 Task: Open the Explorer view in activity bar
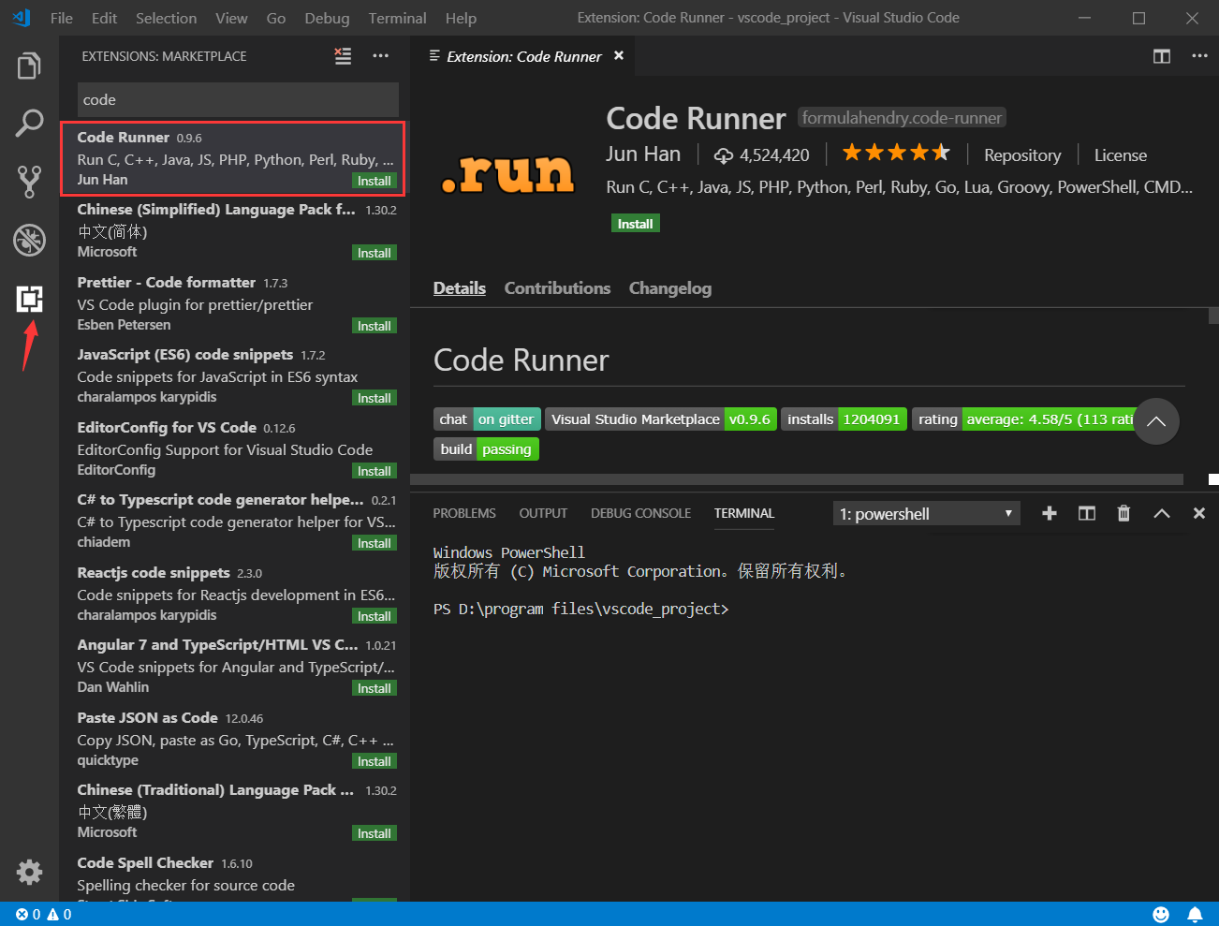pos(29,66)
